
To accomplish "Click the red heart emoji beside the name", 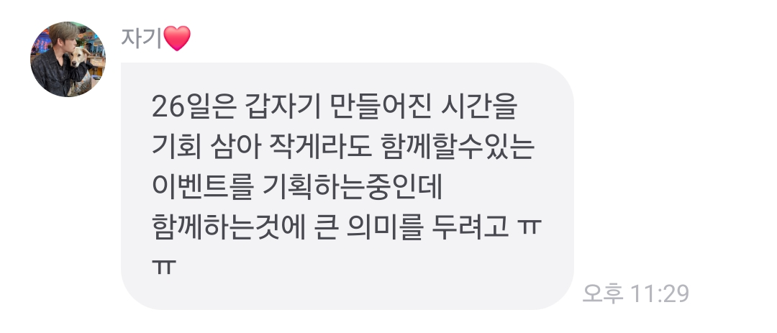I will coord(177,39).
